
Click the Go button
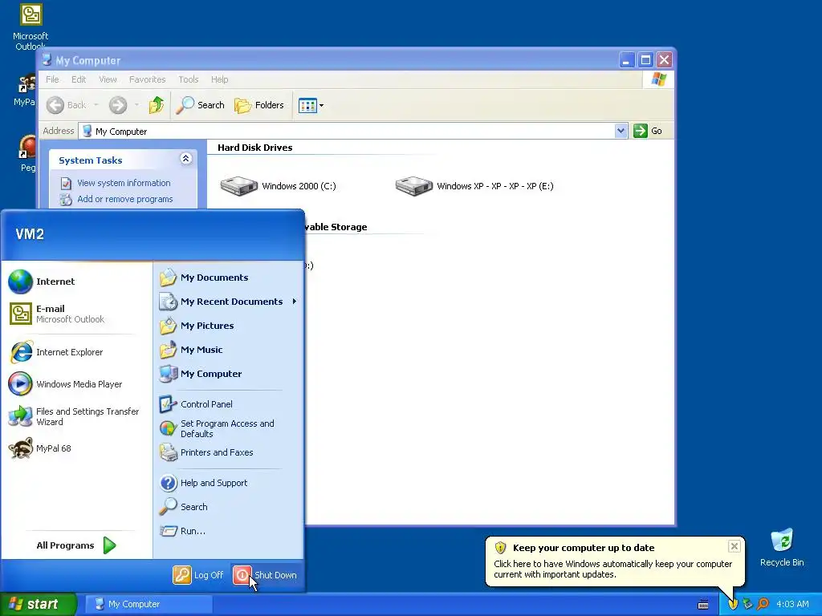coord(648,131)
